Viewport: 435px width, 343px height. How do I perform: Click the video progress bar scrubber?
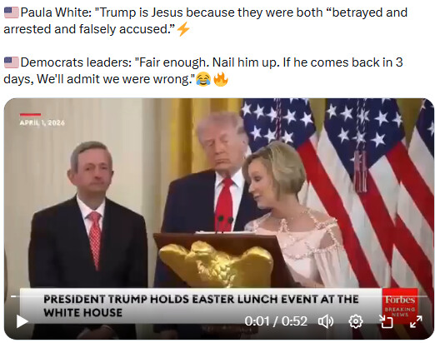13,296
